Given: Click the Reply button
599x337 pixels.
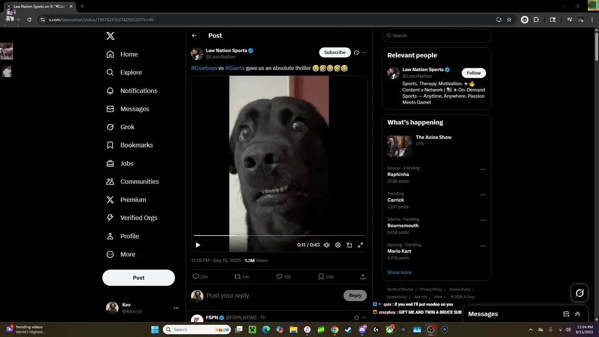Looking at the screenshot, I should click(x=355, y=295).
